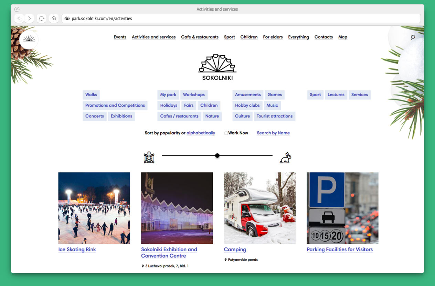The width and height of the screenshot is (435, 286).
Task: Open Parking Facilities for Visitors link
Action: coord(339,250)
